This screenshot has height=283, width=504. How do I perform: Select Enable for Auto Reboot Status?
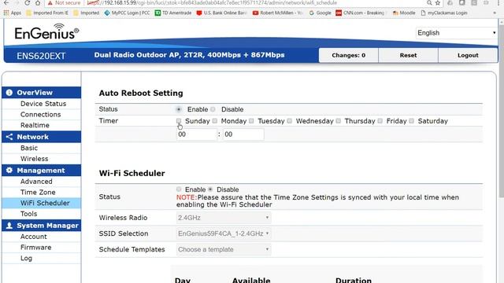point(179,109)
